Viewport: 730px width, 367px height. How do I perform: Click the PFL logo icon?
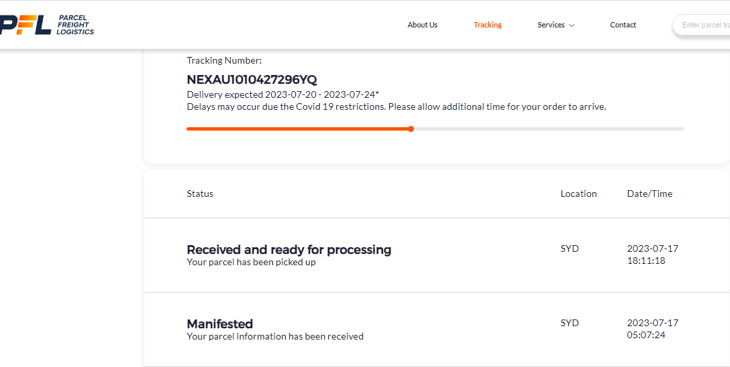point(25,25)
